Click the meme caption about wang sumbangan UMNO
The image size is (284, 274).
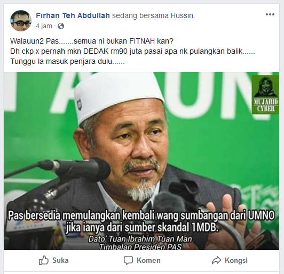pos(141,221)
